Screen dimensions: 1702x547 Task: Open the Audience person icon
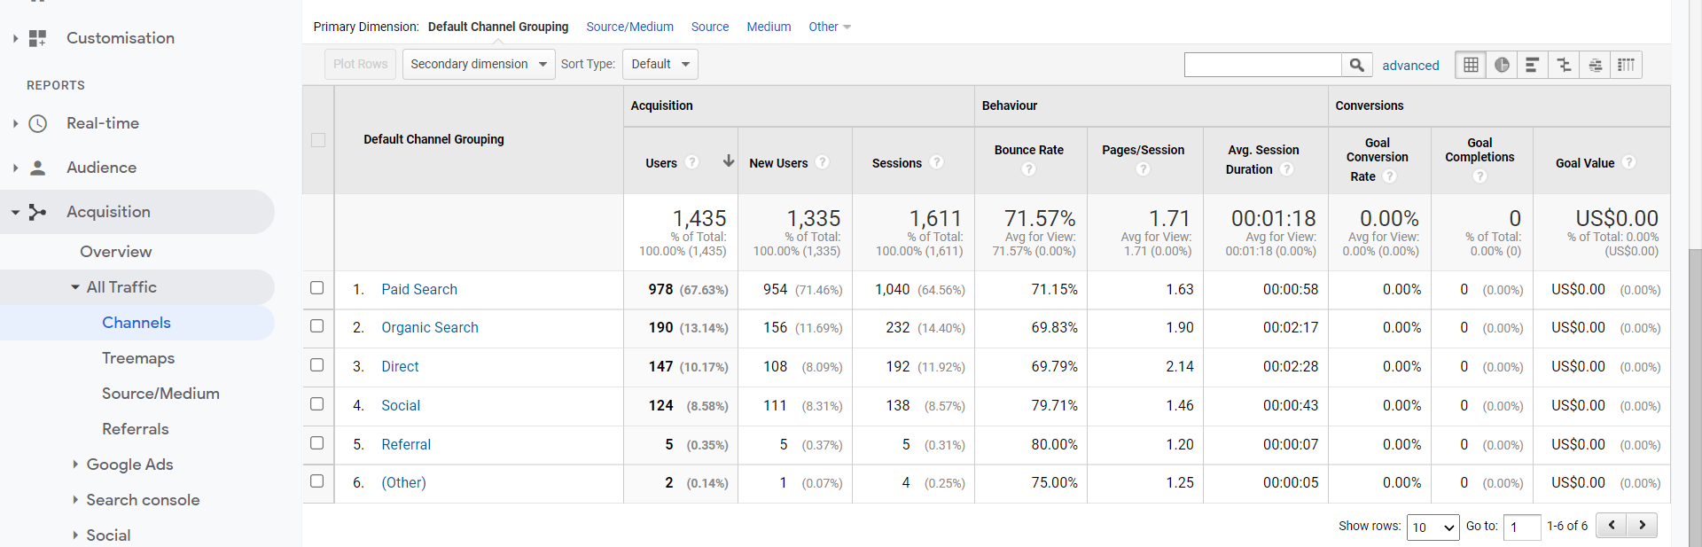(37, 168)
